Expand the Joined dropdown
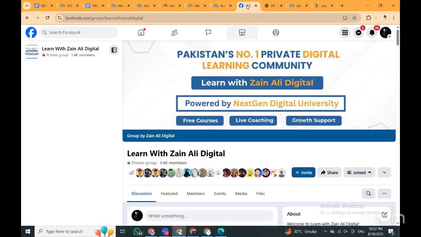This screenshot has width=421, height=237. pyautogui.click(x=359, y=172)
